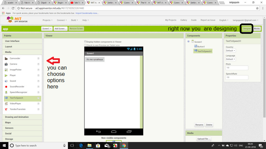Bookmark page with star icon
This screenshot has height=149, width=266.
point(257,8)
